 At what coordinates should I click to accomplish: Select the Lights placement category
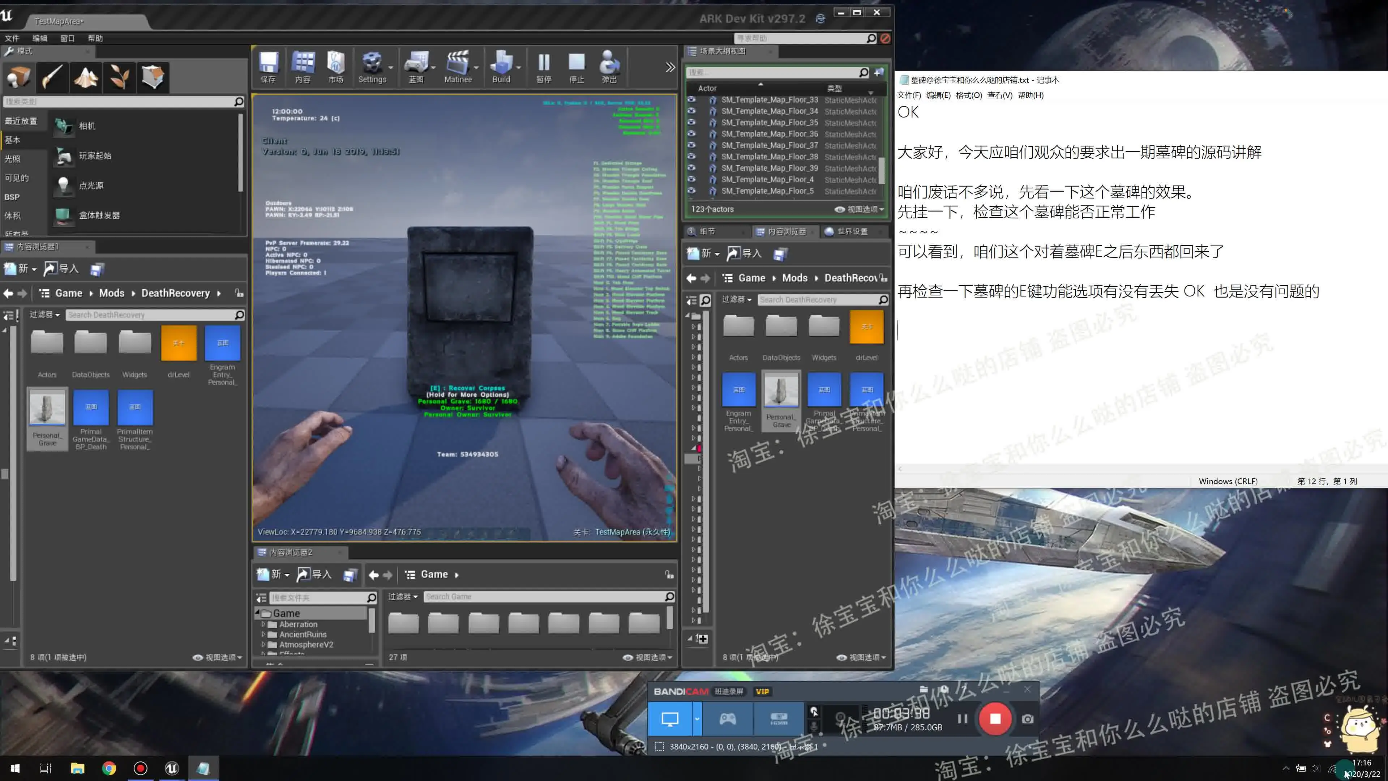12,159
